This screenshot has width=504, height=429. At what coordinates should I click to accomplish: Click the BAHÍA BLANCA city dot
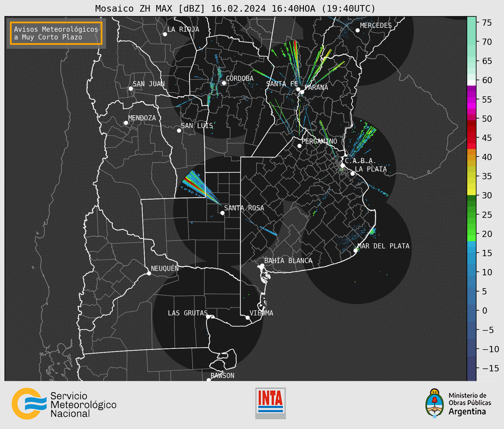pos(262,266)
